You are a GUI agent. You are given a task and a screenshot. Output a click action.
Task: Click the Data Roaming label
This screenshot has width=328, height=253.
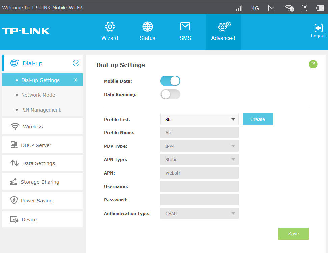[120, 94]
